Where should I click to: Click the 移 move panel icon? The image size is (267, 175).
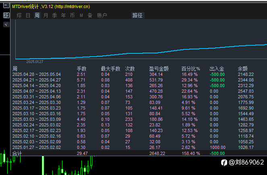pos(6,15)
